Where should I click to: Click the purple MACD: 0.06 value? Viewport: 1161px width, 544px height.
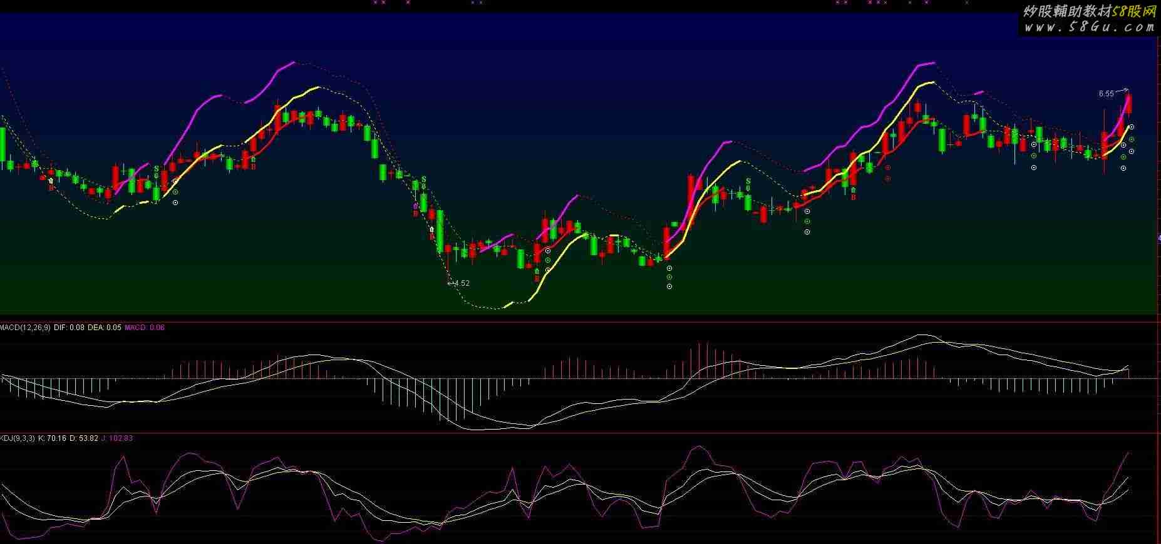click(145, 327)
